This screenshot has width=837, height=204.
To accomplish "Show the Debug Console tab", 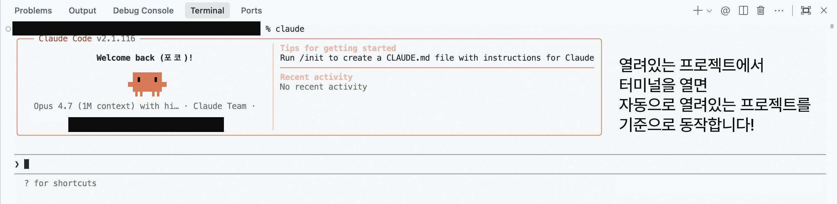I will coord(143,11).
